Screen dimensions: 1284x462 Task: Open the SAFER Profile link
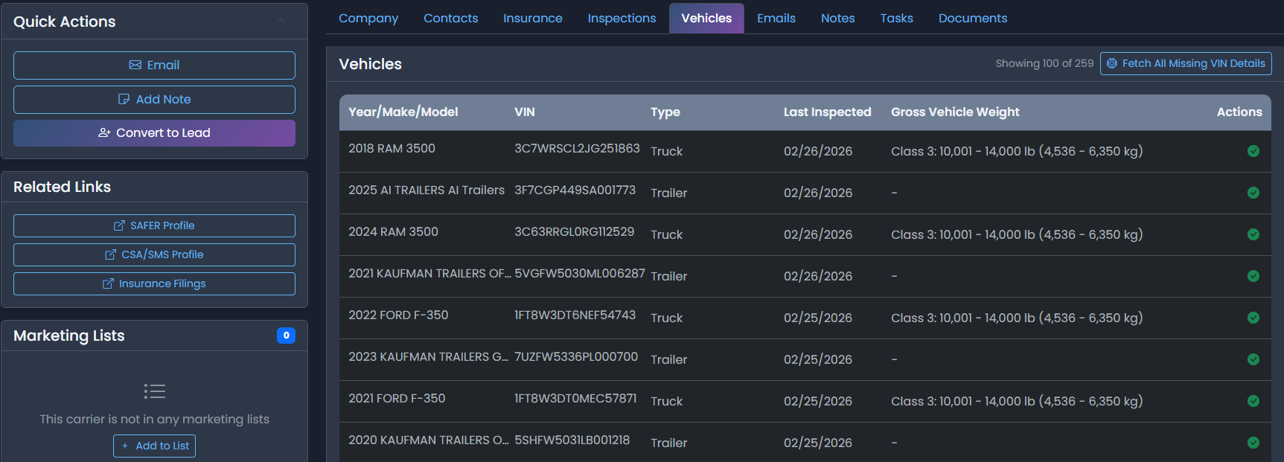click(x=154, y=225)
